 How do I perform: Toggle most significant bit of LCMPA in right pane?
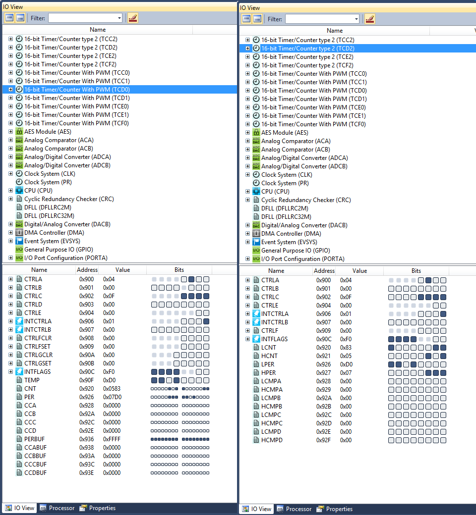(x=391, y=381)
